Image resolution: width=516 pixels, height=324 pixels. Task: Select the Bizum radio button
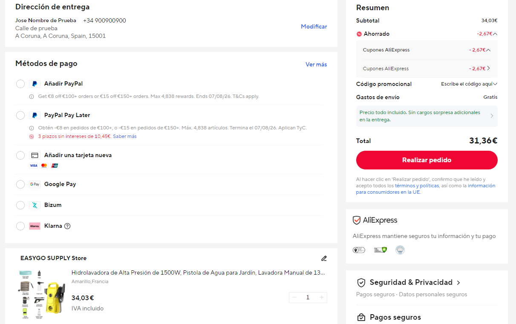(20, 205)
